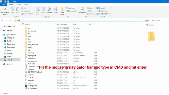169x95 pixels.
Task: Click in the address bar field
Action: tap(80, 20)
